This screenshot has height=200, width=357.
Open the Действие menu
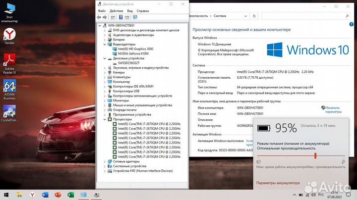[116, 11]
